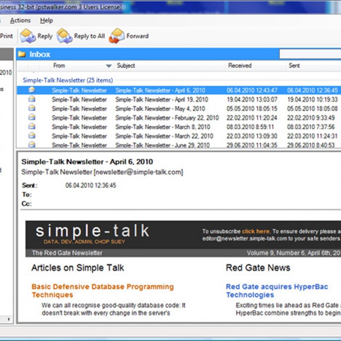Image resolution: width=341 pixels, height=341 pixels.
Task: Click the Reply envelope icon
Action: (x=27, y=36)
